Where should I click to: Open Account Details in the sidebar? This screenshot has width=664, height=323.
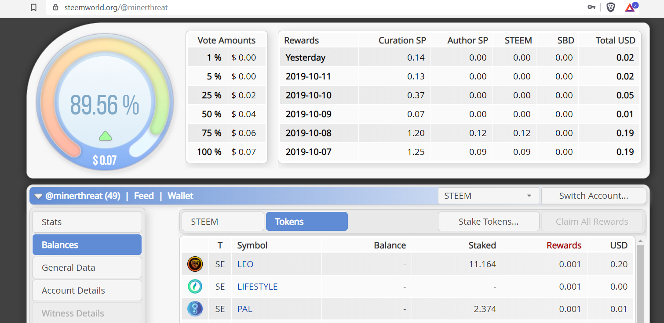[x=87, y=291]
